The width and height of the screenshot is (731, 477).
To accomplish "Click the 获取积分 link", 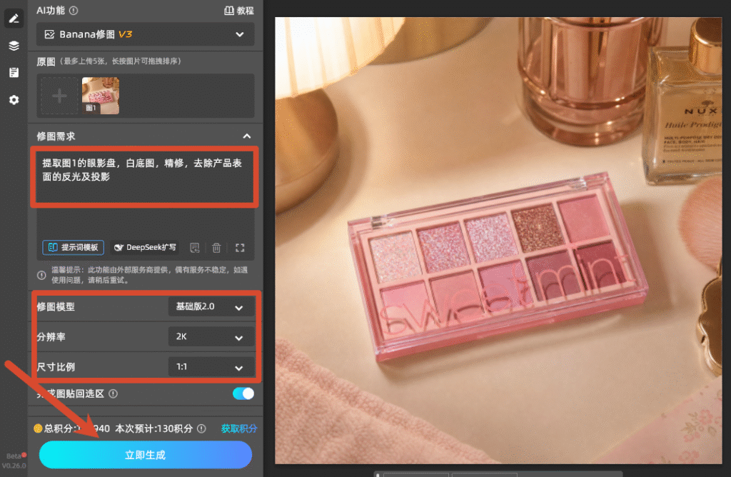I will pos(238,428).
